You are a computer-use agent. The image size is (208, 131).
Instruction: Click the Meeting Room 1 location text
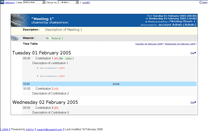click(182, 21)
